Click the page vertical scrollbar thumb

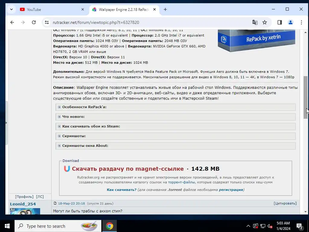point(305,97)
